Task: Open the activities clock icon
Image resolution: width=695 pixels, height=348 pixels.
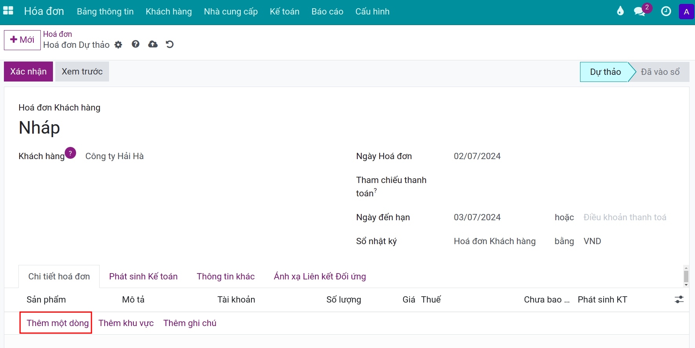Action: 666,11
